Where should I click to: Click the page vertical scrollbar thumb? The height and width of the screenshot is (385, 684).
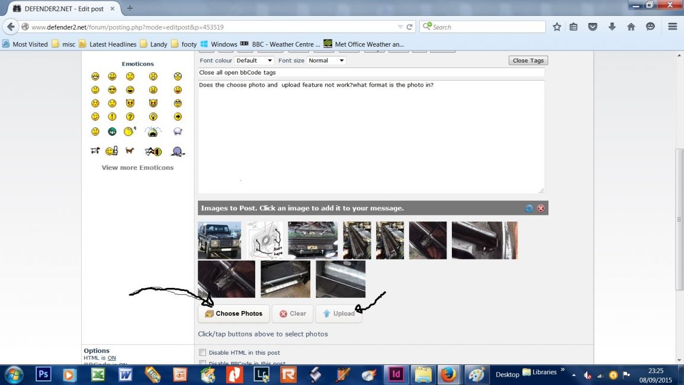tap(679, 219)
